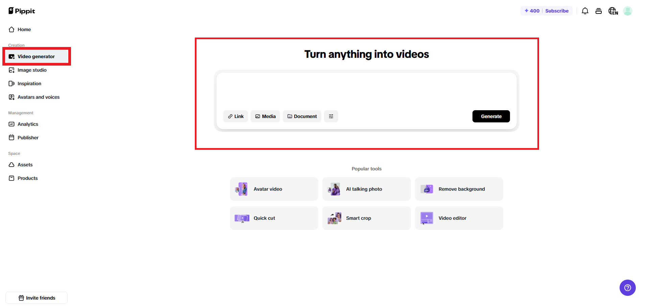
Task: Attach a Document to the prompt
Action: [302, 116]
